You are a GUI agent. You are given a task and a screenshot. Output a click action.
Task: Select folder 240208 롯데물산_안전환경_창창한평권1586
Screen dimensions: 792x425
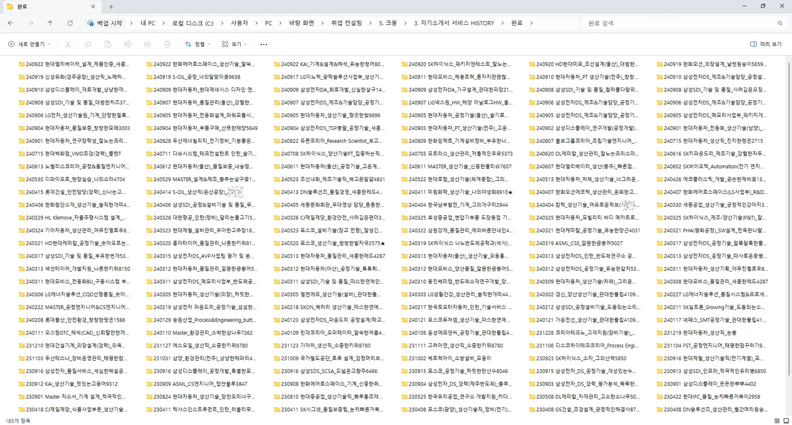pyautogui.click(x=71, y=320)
